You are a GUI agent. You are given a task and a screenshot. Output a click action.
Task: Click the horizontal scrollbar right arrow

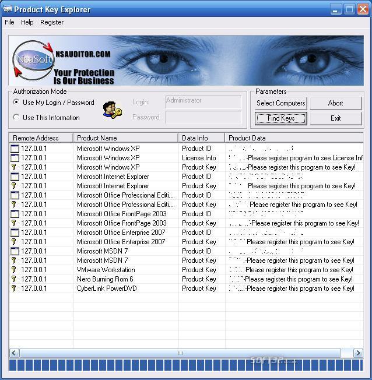(358, 353)
